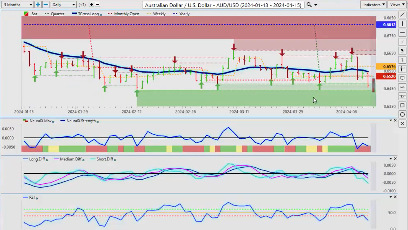Close the Diff indicator panel
The width and height of the screenshot is (408, 230).
pos(395,159)
